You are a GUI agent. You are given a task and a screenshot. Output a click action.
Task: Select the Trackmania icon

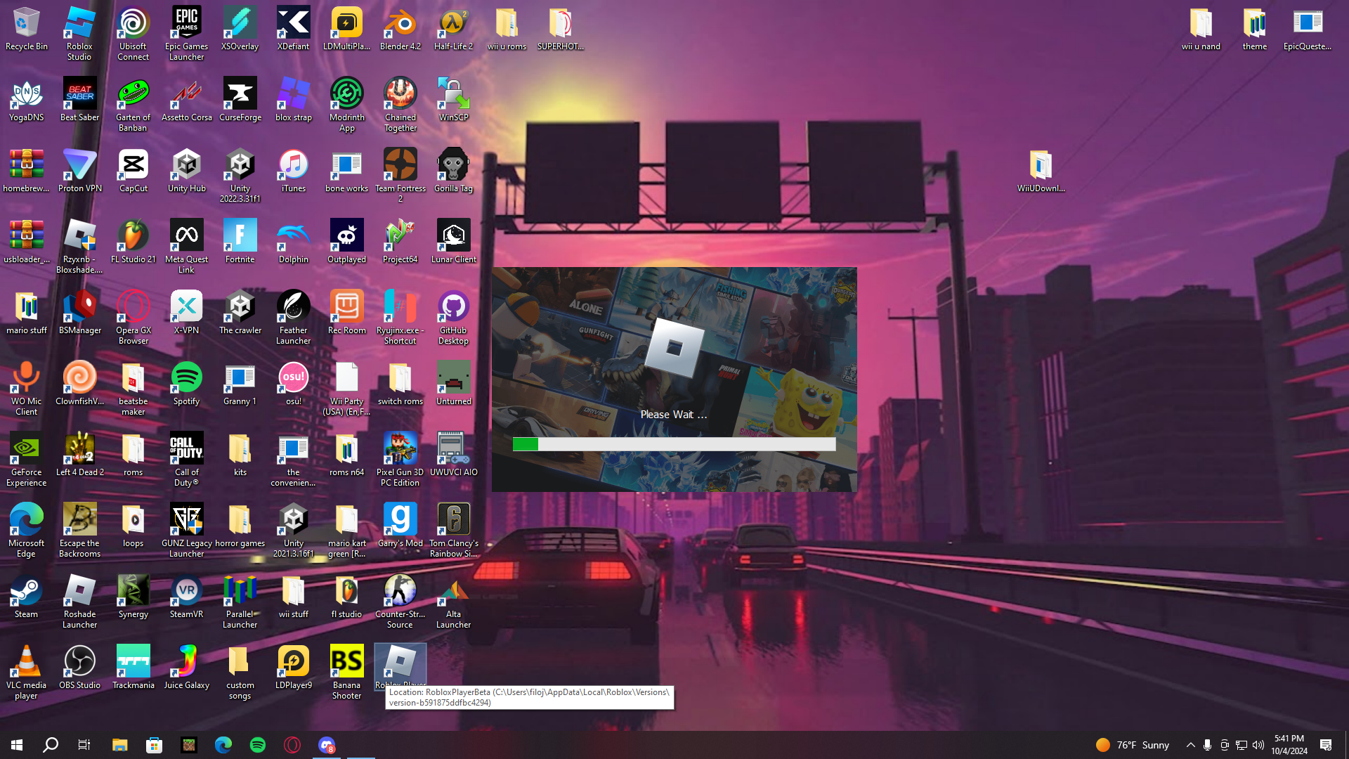pyautogui.click(x=133, y=668)
